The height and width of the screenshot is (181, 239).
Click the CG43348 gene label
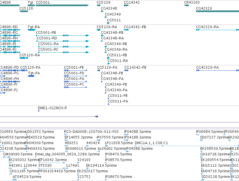(x=109, y=8)
